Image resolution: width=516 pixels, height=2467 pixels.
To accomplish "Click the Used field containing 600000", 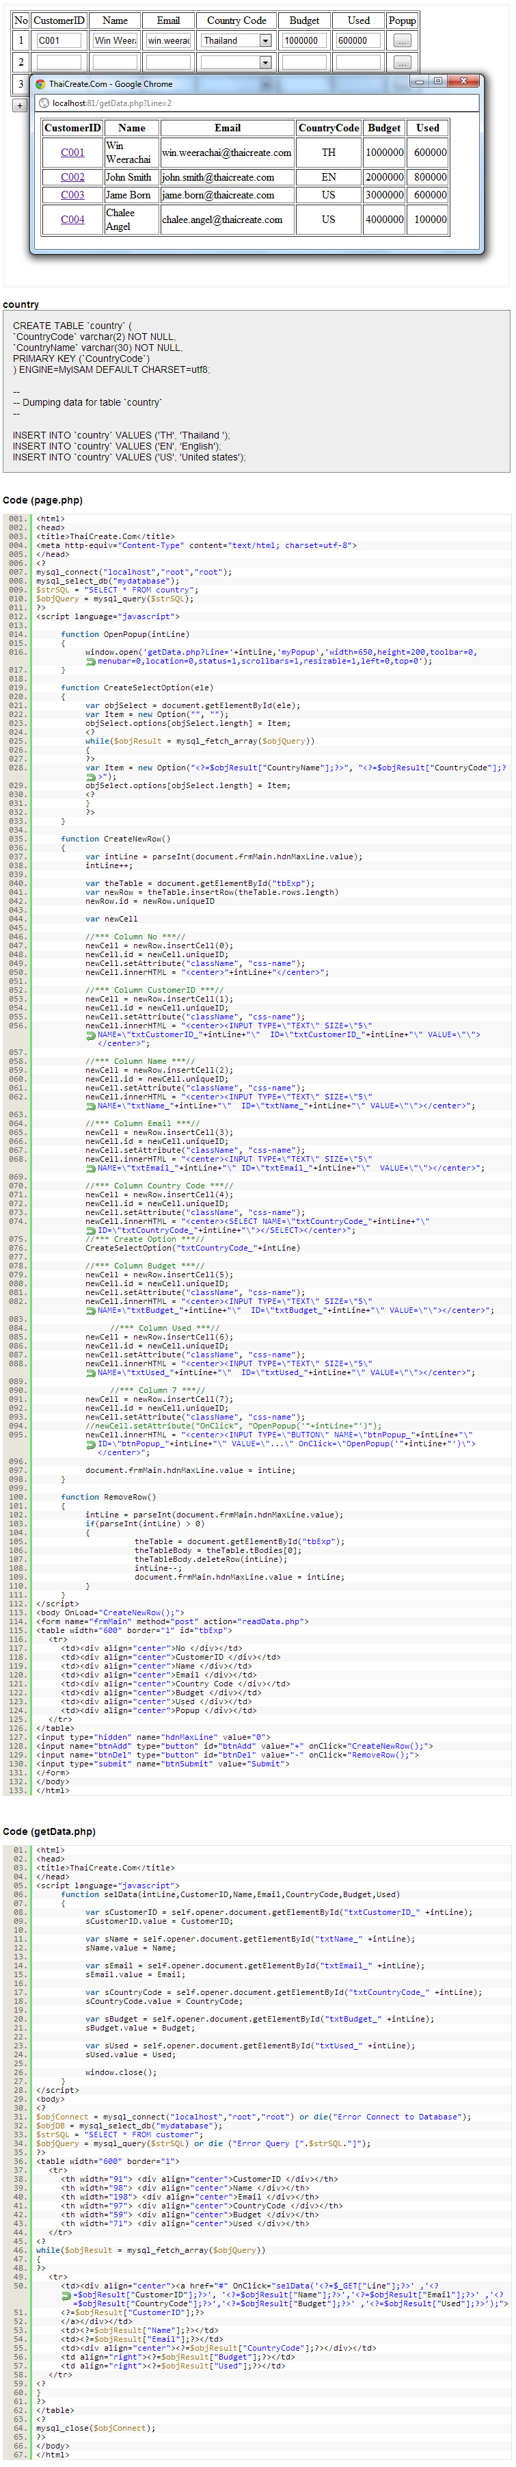I will pos(359,41).
